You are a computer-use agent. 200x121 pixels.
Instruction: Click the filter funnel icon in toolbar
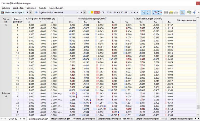pyautogui.click(x=195, y=12)
